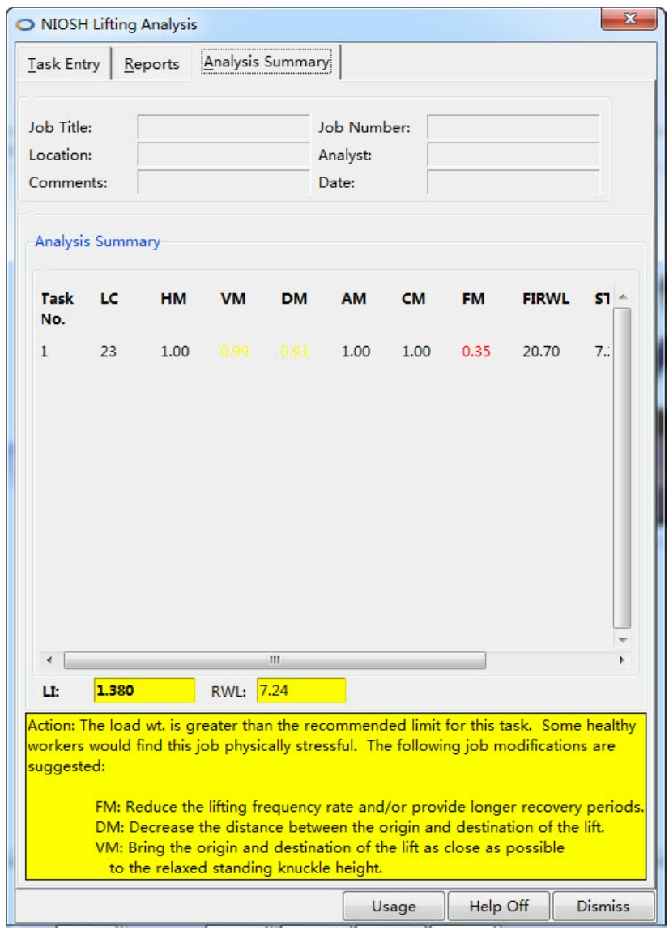Click the Job Number input field
Viewport: 669px width, 930px height.
[513, 127]
